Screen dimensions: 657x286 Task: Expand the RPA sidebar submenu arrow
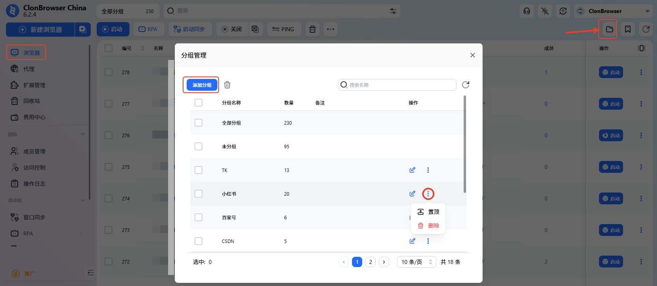pos(81,234)
